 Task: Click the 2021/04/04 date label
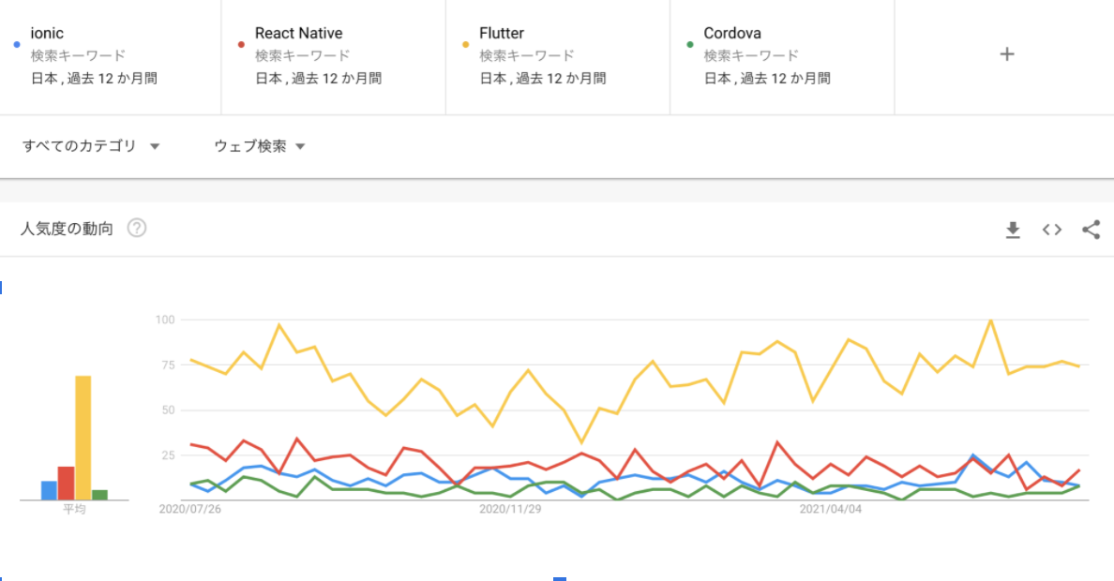pyautogui.click(x=831, y=509)
